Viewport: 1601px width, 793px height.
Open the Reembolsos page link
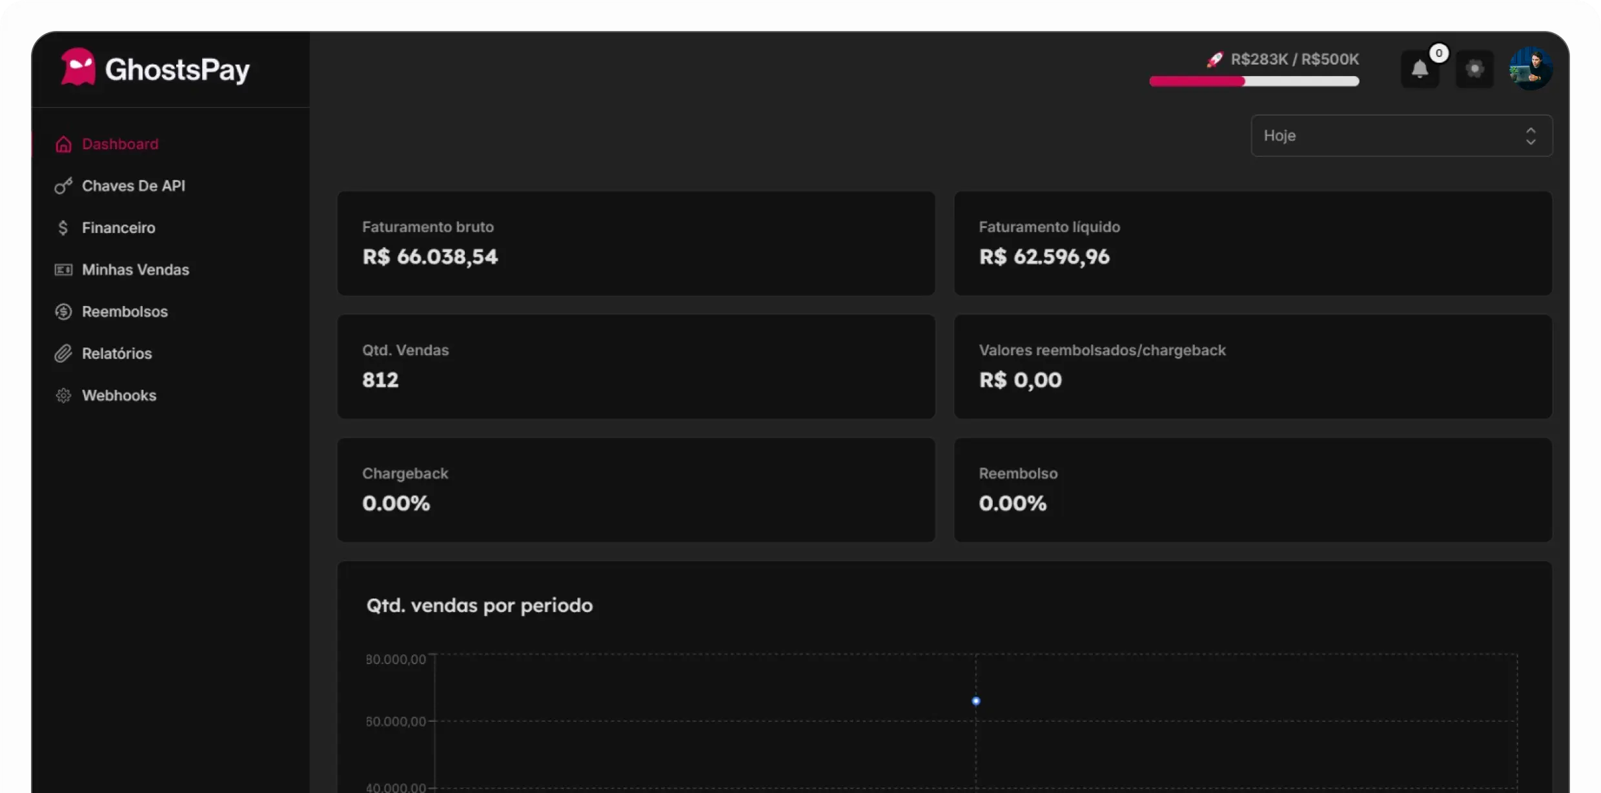click(125, 311)
